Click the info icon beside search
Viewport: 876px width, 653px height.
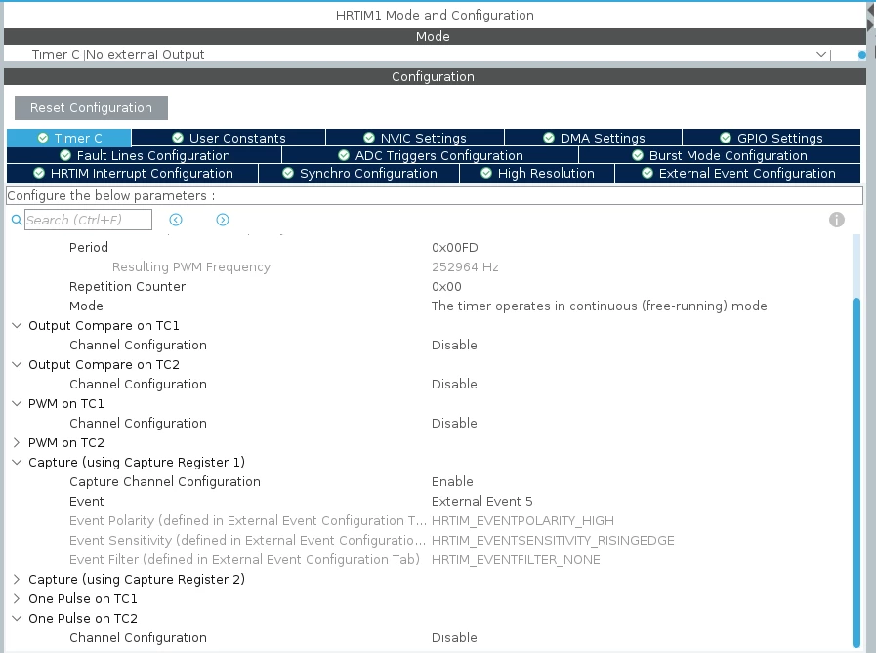point(836,220)
